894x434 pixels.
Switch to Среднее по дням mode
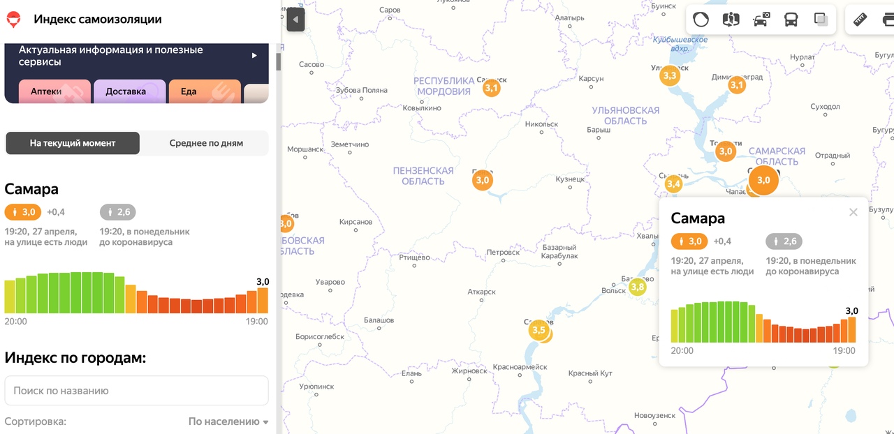click(206, 143)
